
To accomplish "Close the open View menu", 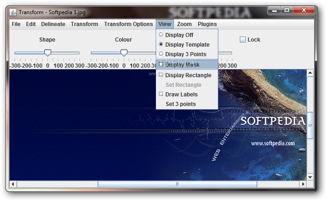I will 165,24.
